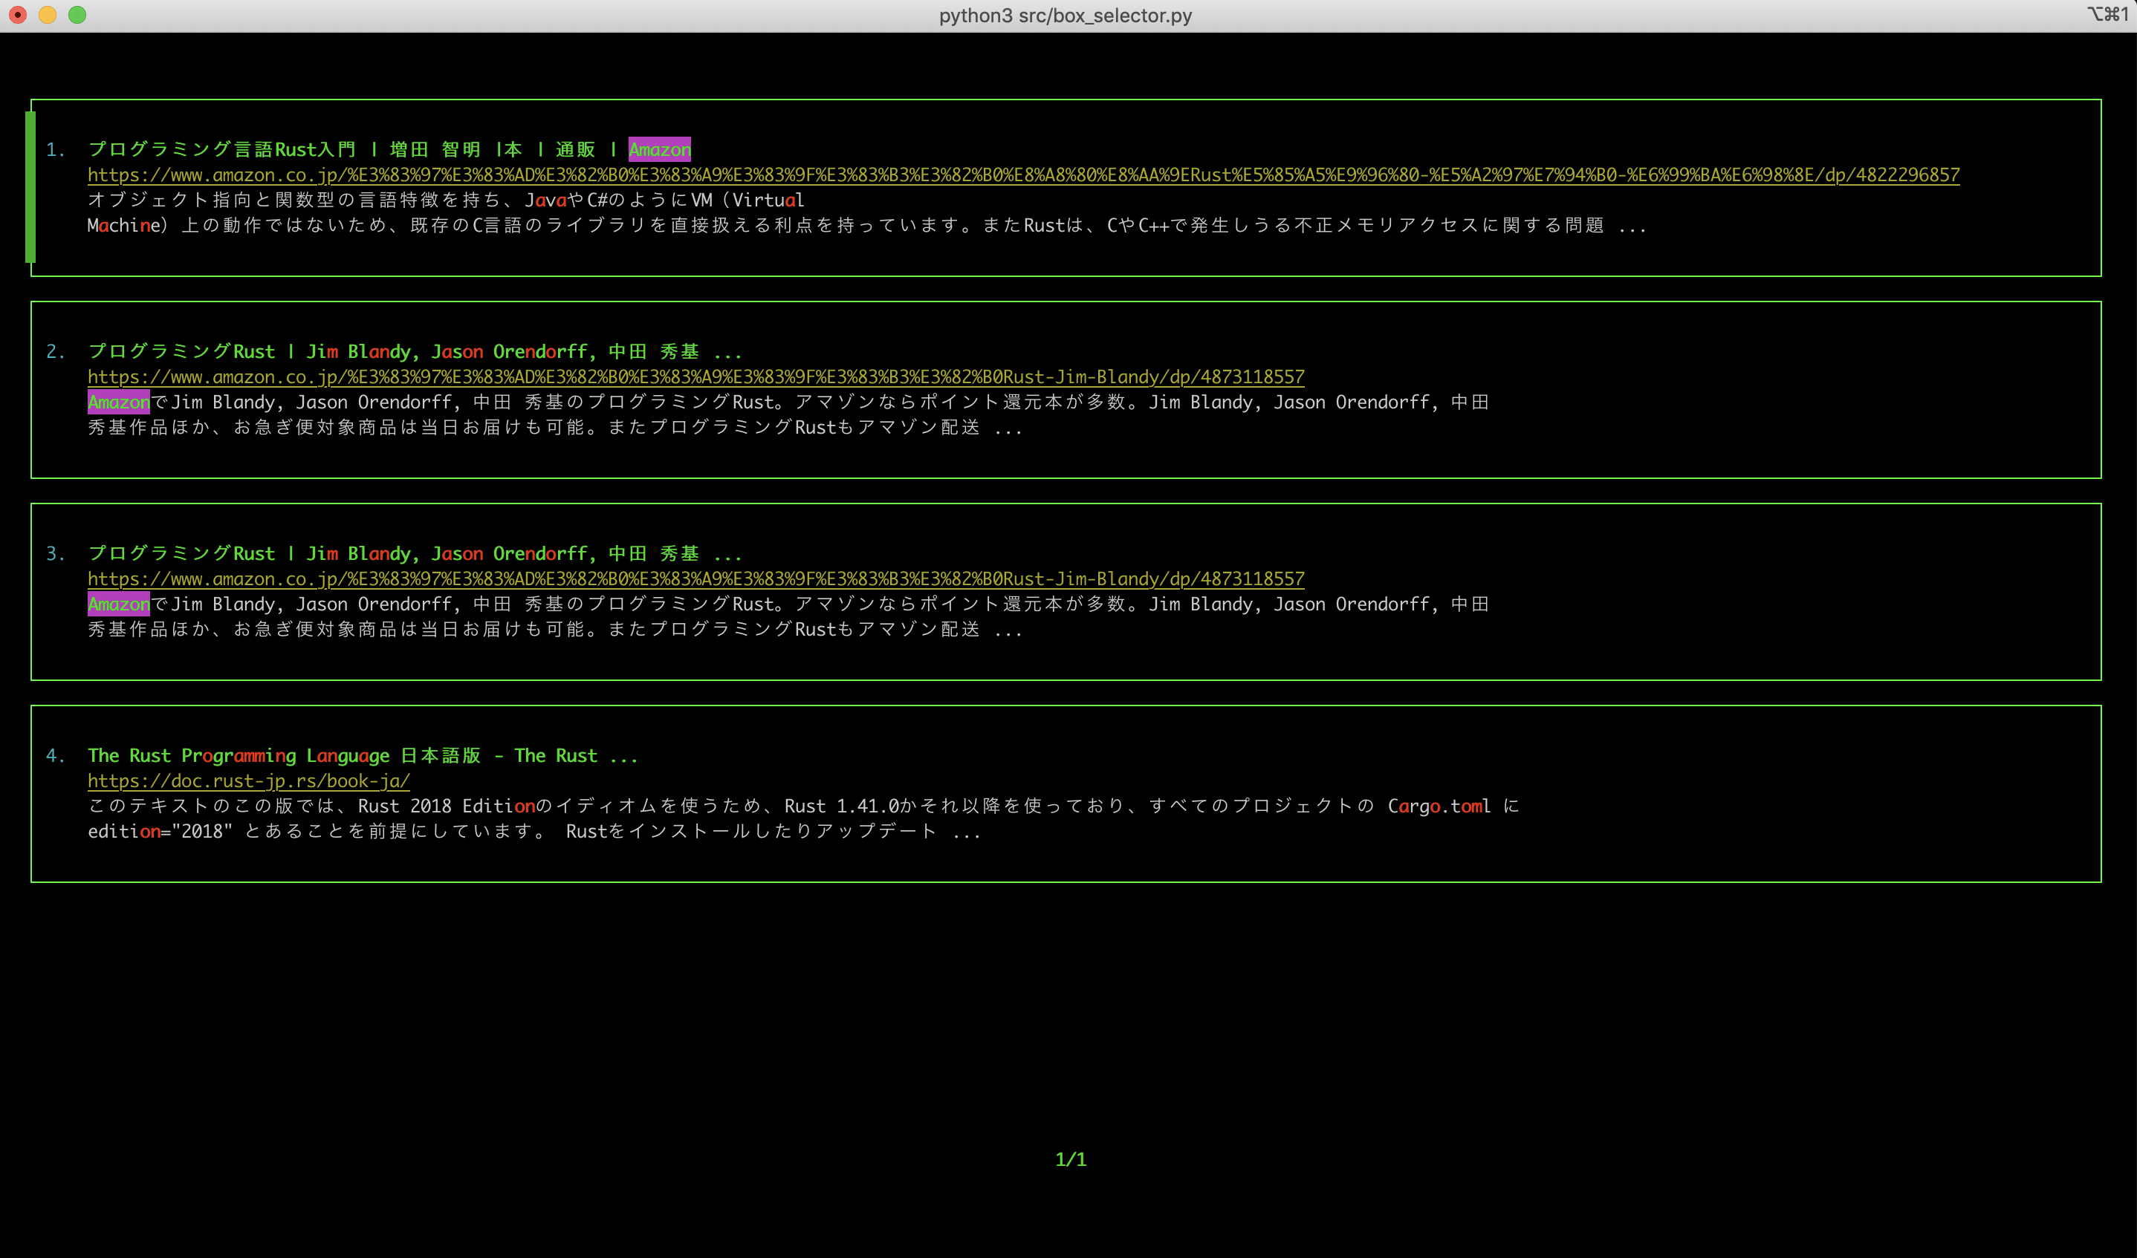
Task: Open the first Amazon URL ending 4822296857
Action: (x=1022, y=175)
